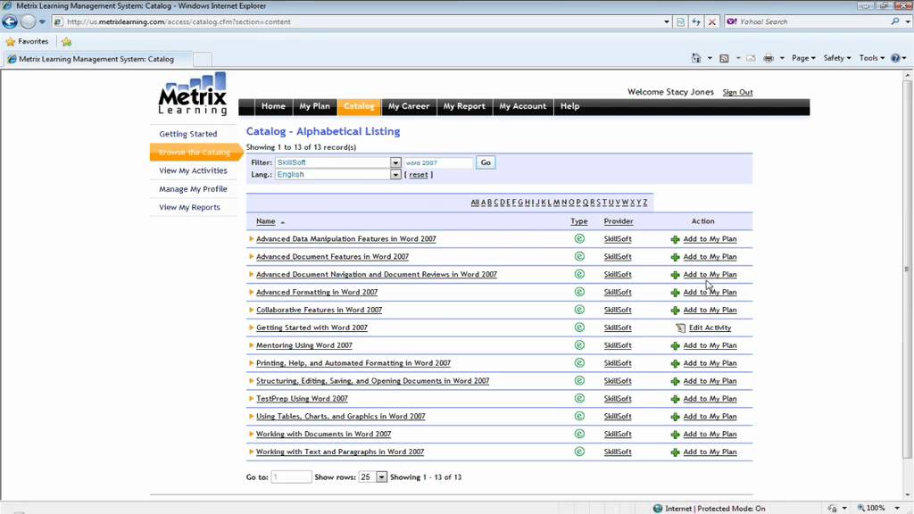914x514 pixels.
Task: Open the Help navigation tab
Action: tap(569, 106)
